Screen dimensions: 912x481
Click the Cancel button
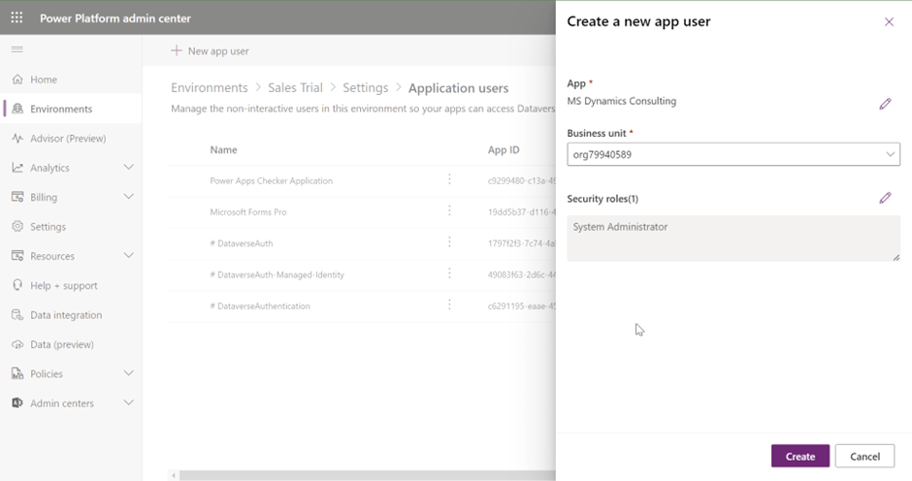coord(864,456)
